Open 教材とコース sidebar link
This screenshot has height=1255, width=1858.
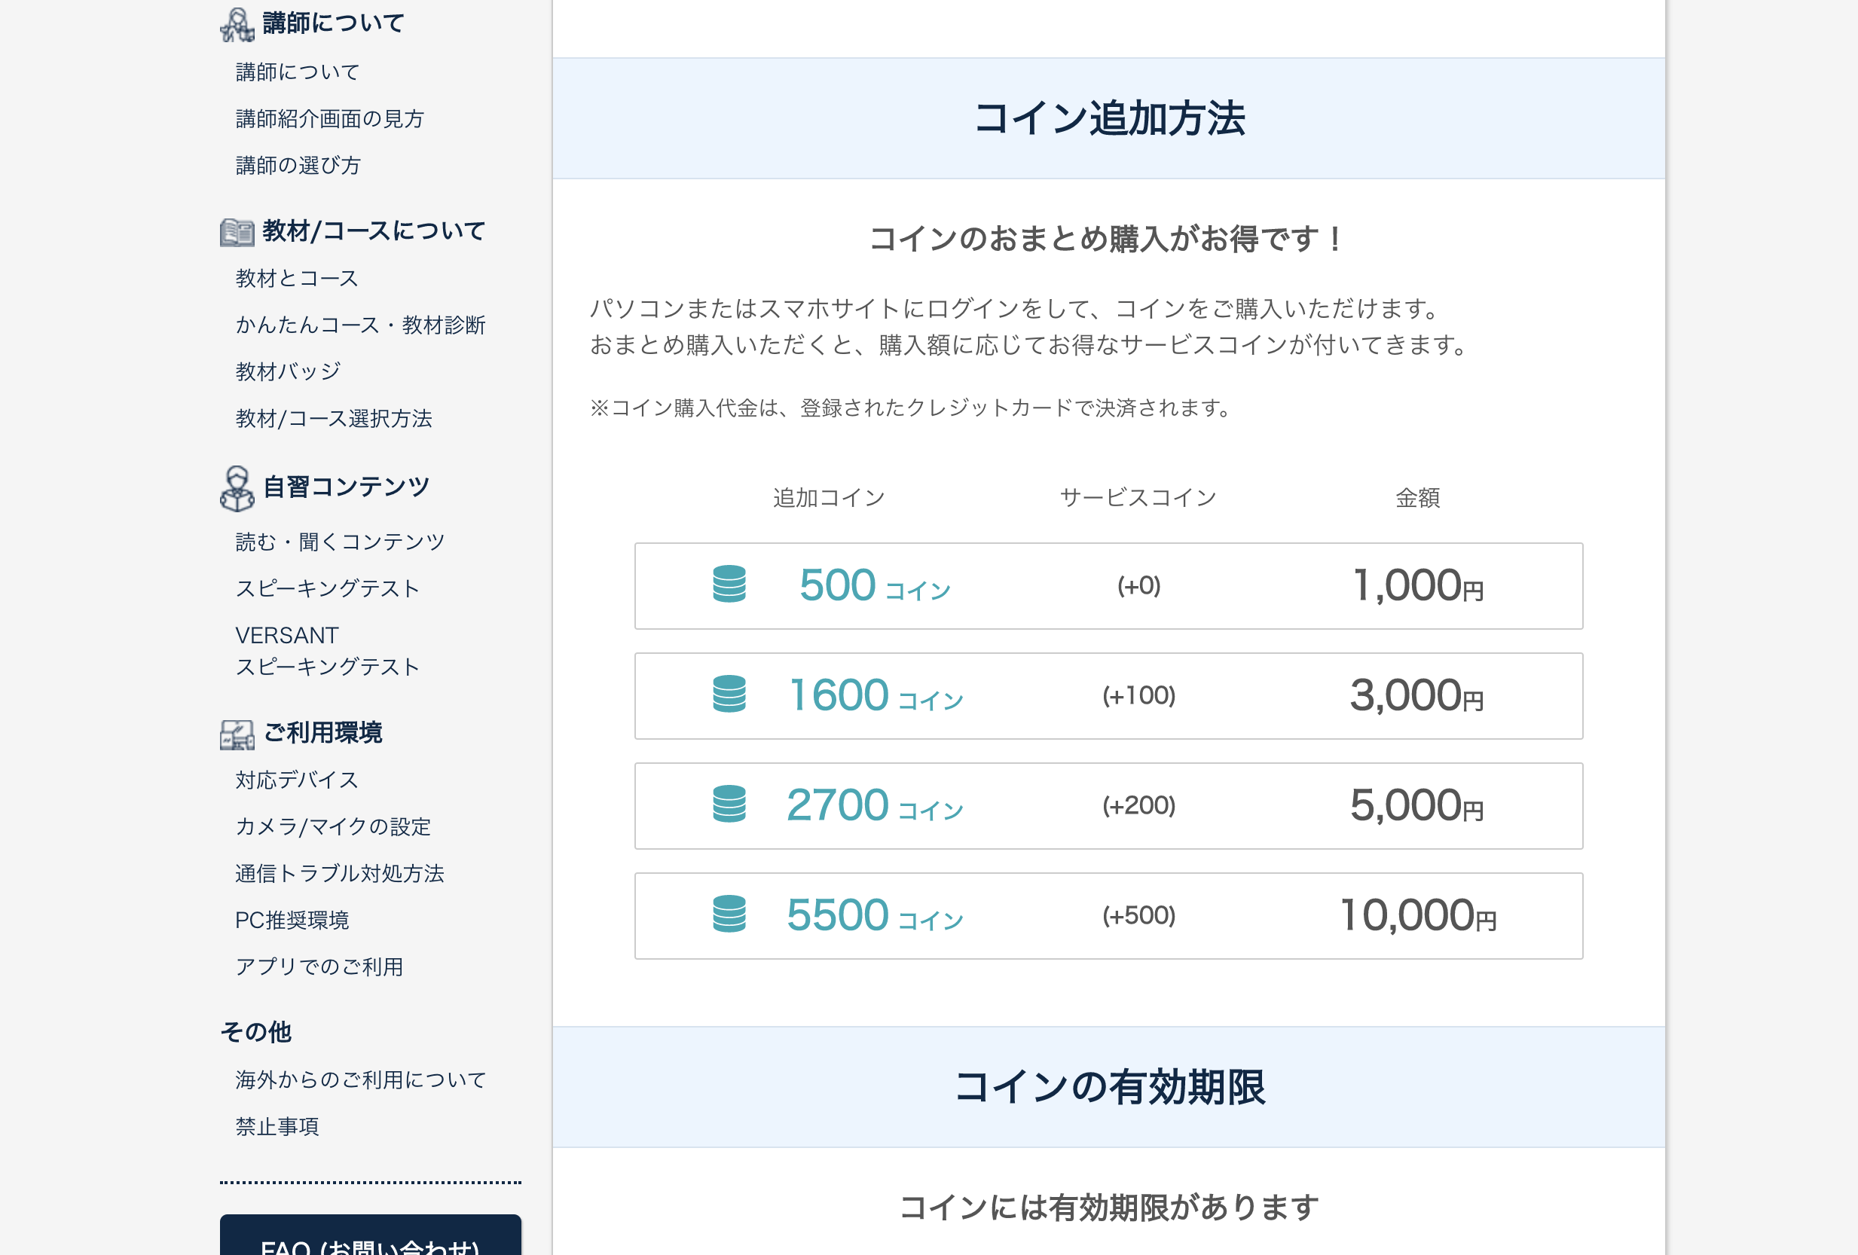(297, 278)
